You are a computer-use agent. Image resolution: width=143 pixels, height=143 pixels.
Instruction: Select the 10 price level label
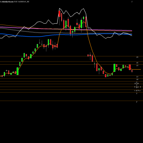pos(137,80)
